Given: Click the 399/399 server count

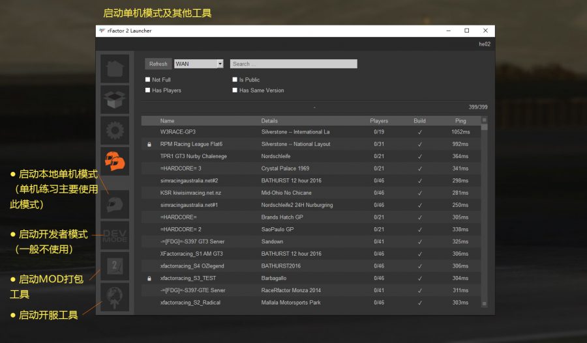Looking at the screenshot, I should 478,107.
